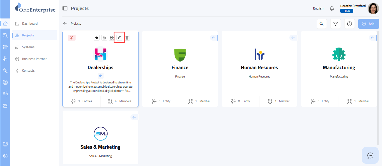Open the notifications bell

point(332,8)
